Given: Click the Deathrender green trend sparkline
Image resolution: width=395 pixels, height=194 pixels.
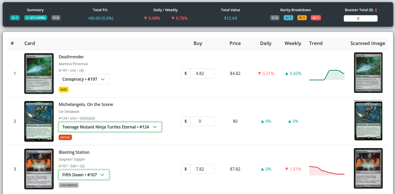Looking at the screenshot, I should pos(327,75).
